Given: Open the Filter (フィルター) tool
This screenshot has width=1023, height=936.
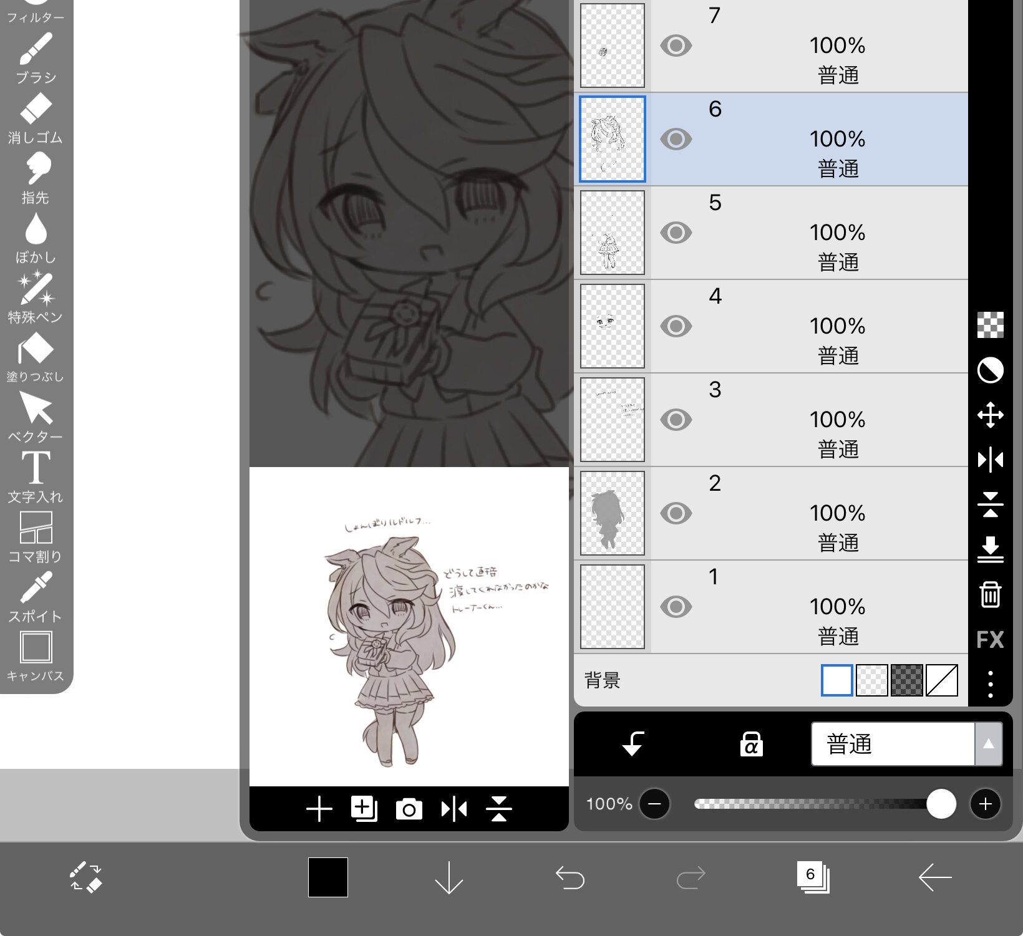Looking at the screenshot, I should point(36,12).
